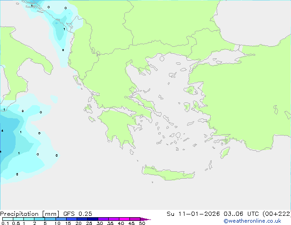Screen dimensions: 291x225
Task: Click the '30' legend scale label
Action: [100, 223]
